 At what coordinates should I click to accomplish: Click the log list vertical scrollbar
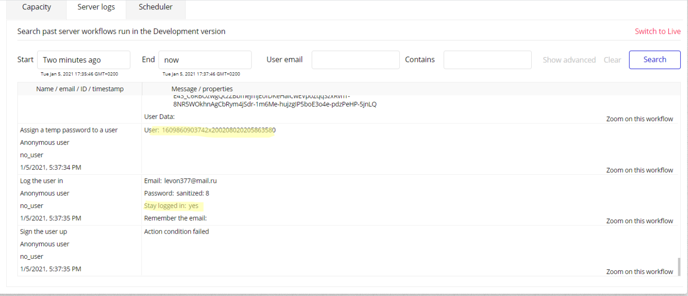pyautogui.click(x=679, y=266)
